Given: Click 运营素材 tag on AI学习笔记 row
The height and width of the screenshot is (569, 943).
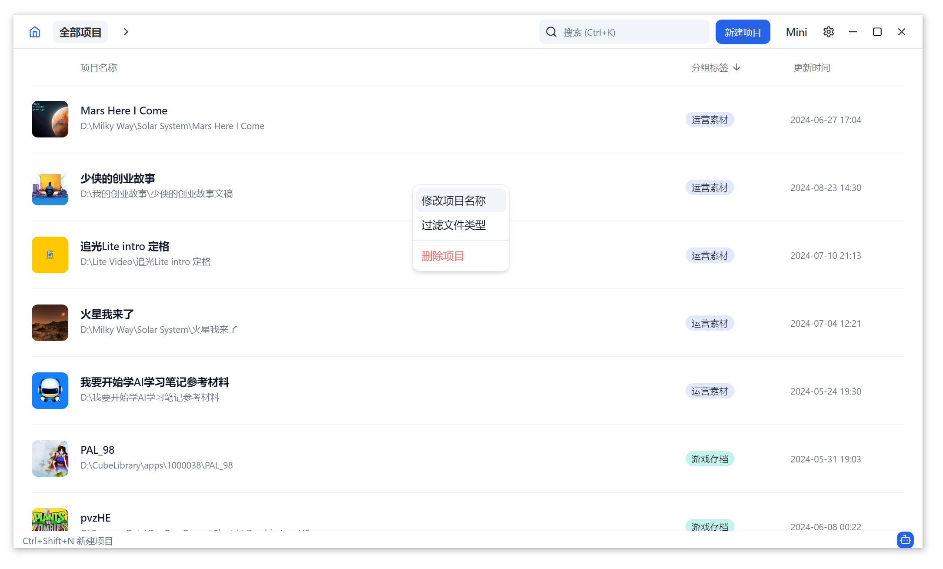Looking at the screenshot, I should click(x=710, y=391).
